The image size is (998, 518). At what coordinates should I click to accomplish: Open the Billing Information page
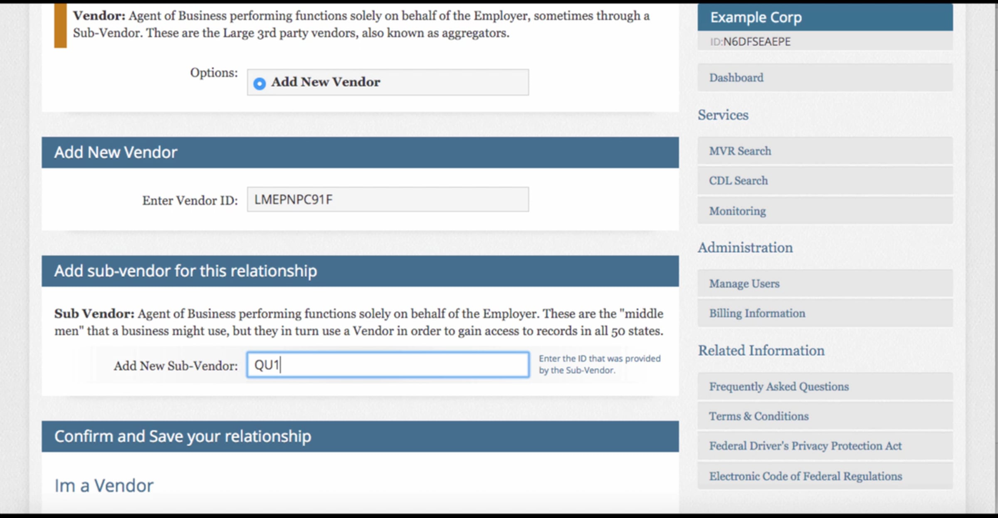757,313
